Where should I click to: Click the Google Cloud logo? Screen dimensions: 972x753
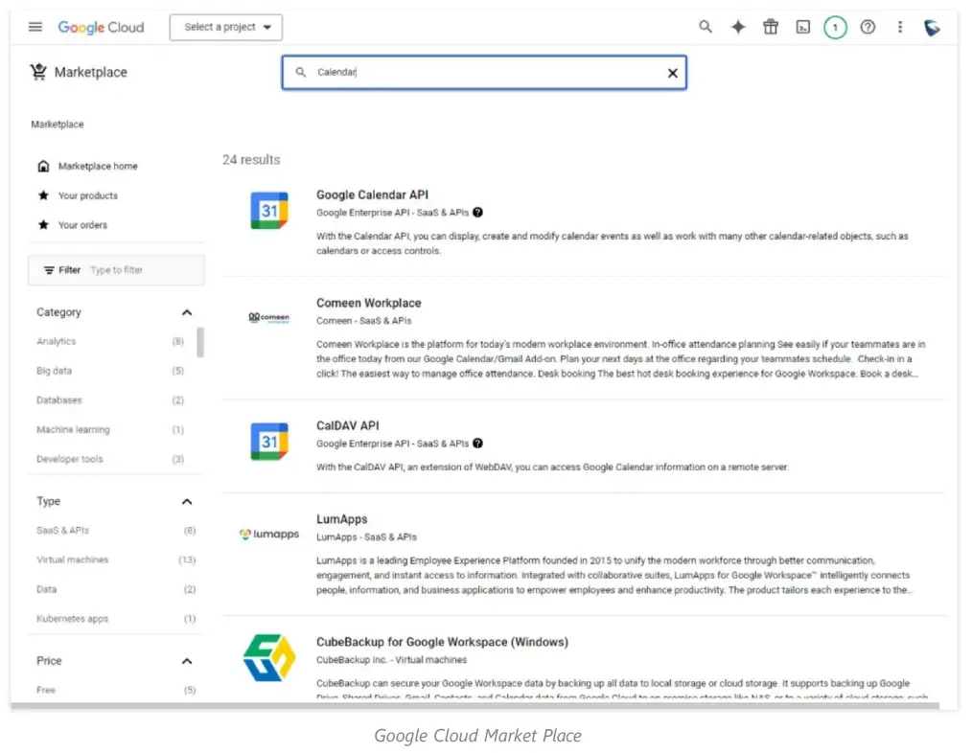(101, 27)
